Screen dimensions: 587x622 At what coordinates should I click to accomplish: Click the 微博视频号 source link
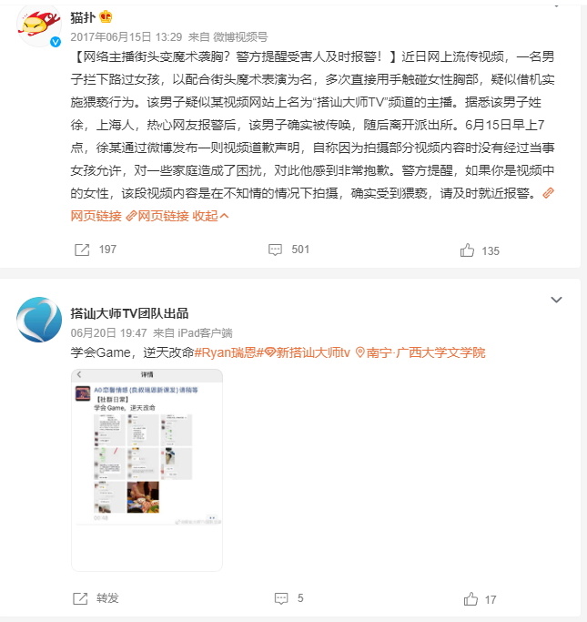(x=240, y=37)
